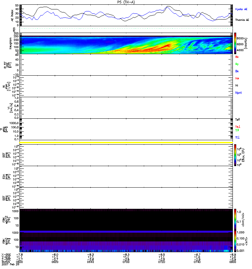Click the SST Eflux color scale bar
The height and width of the screenshot is (269, 252).
pyautogui.click(x=236, y=155)
